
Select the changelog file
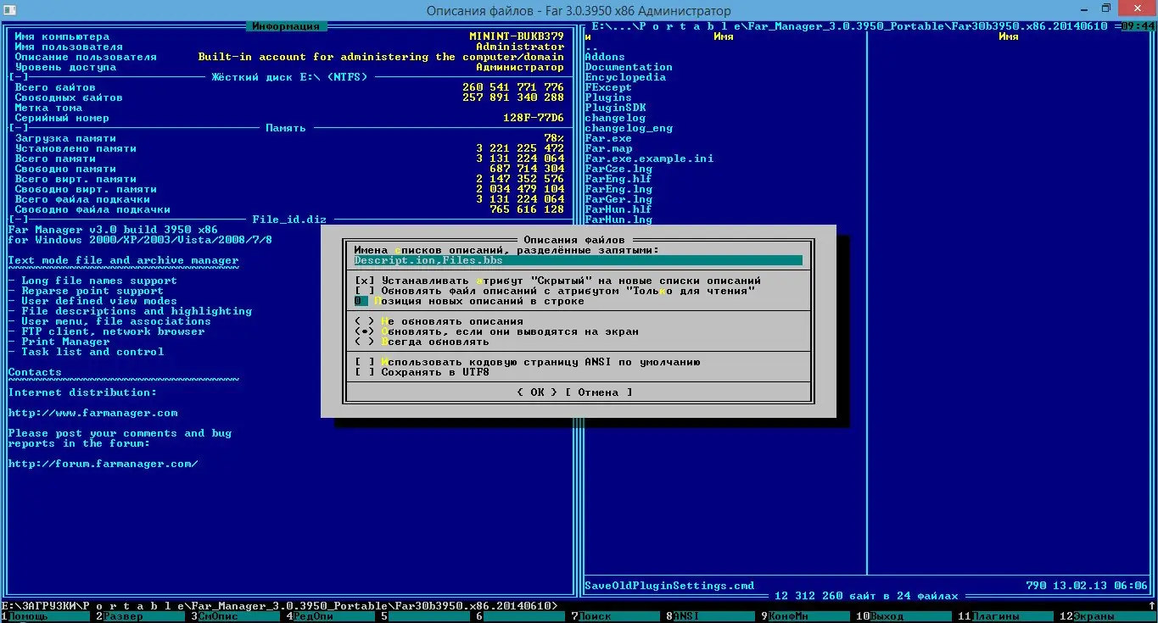615,118
